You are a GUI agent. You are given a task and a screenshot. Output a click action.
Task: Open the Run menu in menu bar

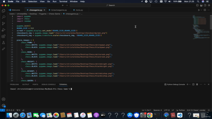tap(54, 1)
